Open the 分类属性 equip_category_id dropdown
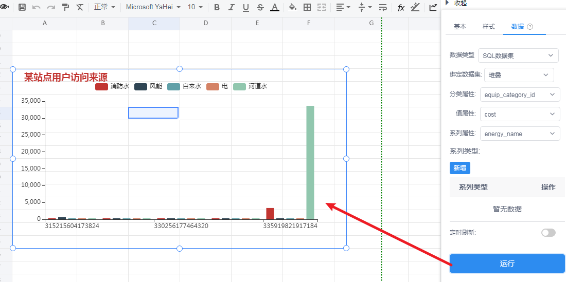The height and width of the screenshot is (282, 566). [x=520, y=95]
